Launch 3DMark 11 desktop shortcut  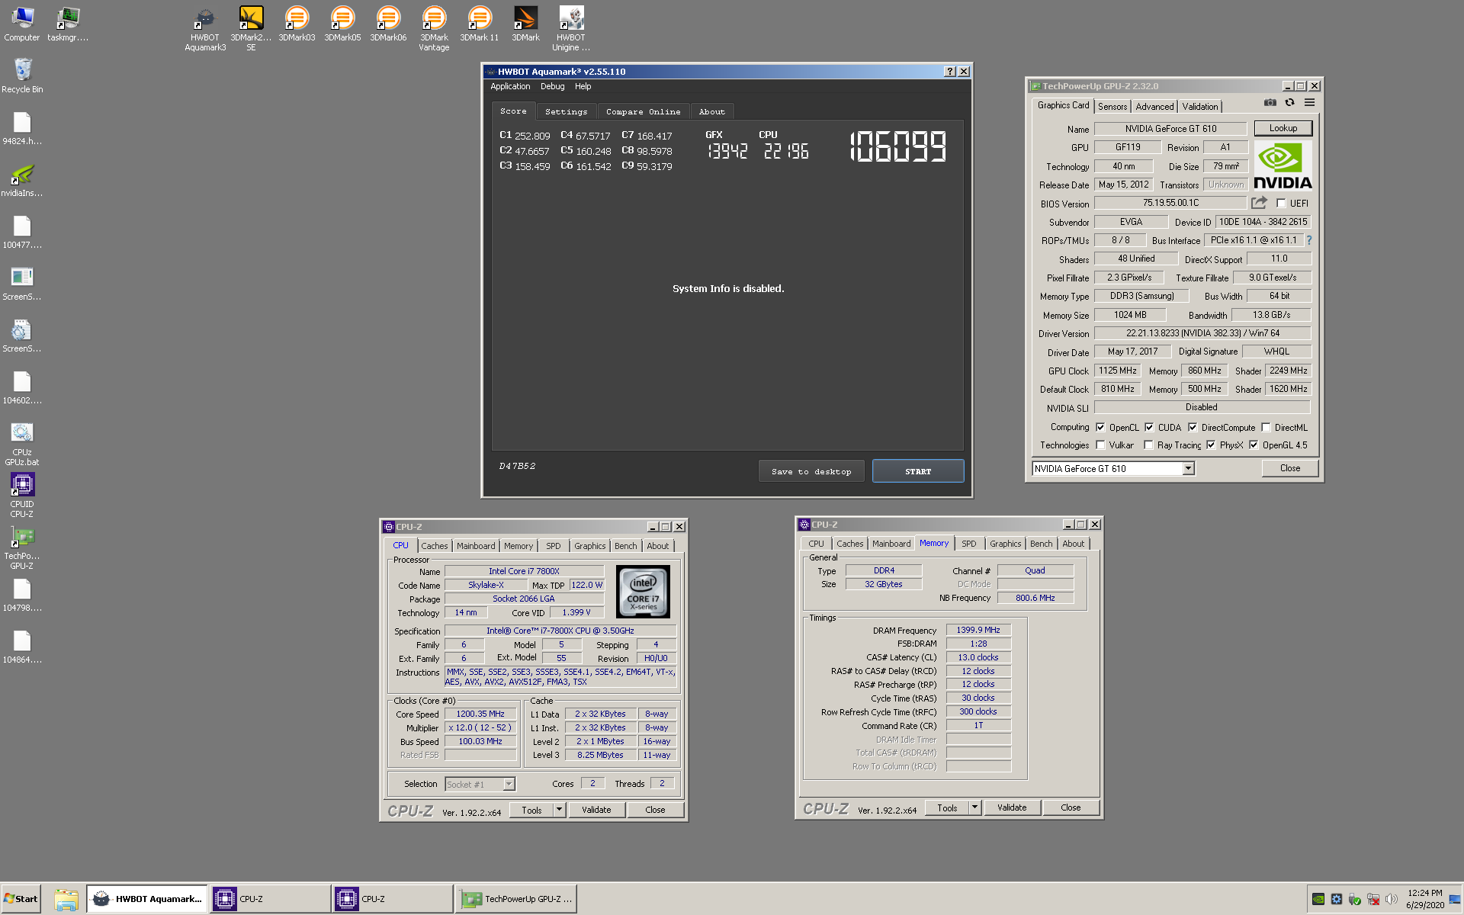coord(480,24)
